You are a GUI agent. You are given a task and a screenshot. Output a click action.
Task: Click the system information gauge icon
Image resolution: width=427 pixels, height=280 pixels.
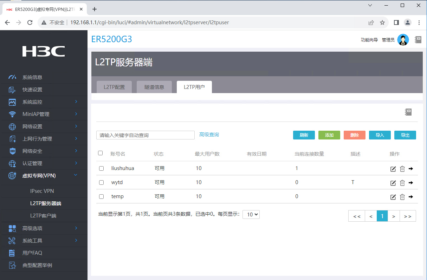tap(12, 77)
